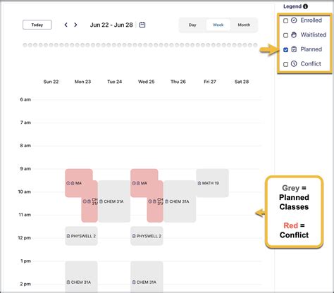The width and height of the screenshot is (334, 293).
Task: Open the Wednesday PHYSWELL 2 block
Action: pyautogui.click(x=147, y=236)
